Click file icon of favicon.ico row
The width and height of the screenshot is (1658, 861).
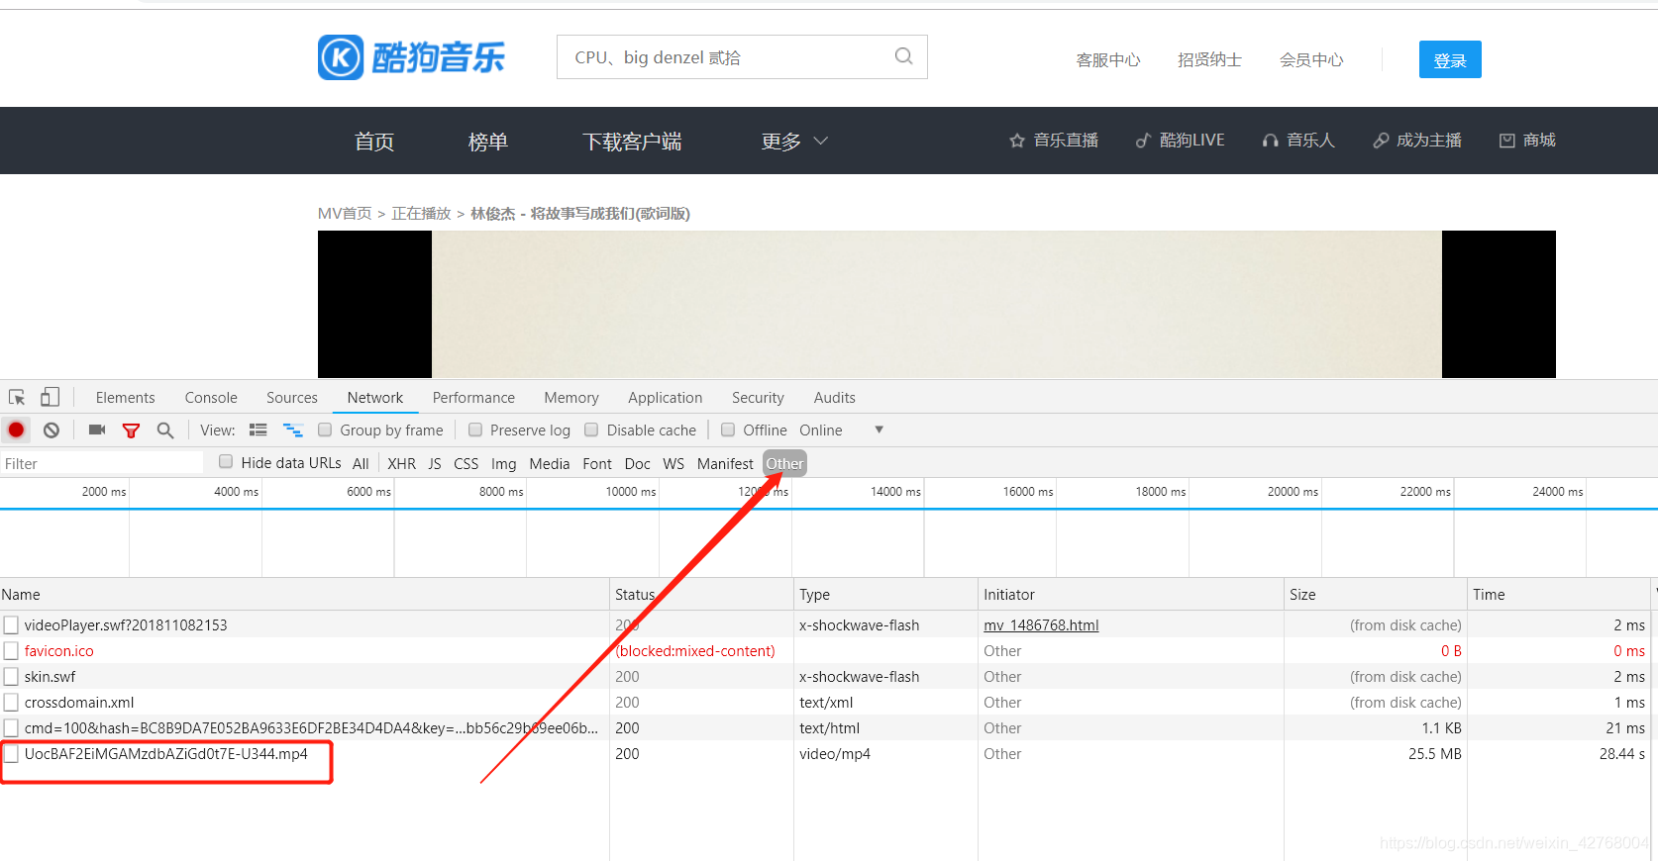pyautogui.click(x=11, y=650)
